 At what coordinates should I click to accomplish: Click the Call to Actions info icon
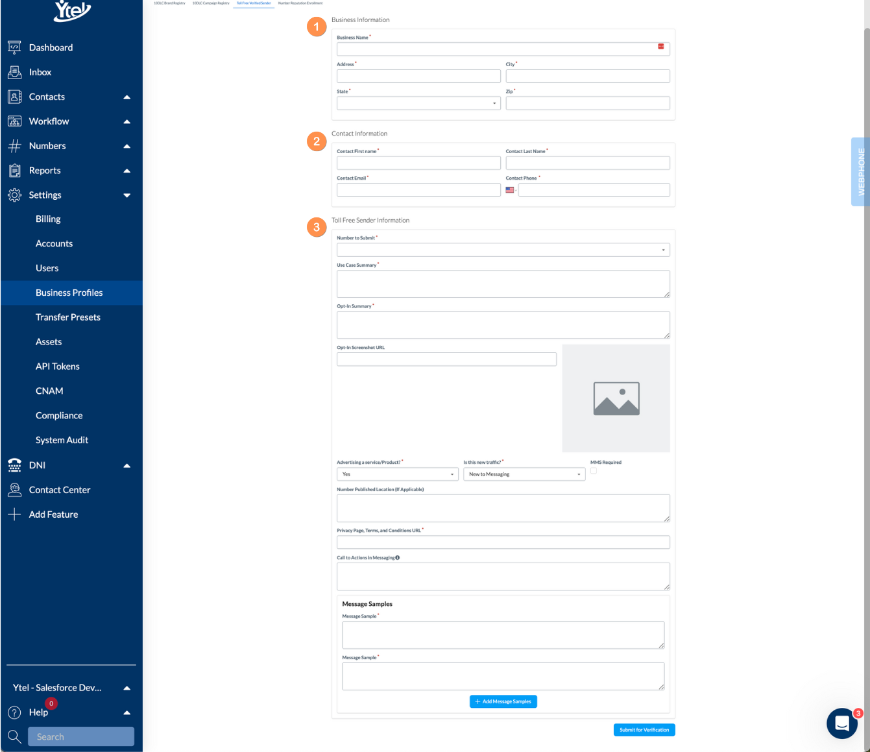pos(398,557)
